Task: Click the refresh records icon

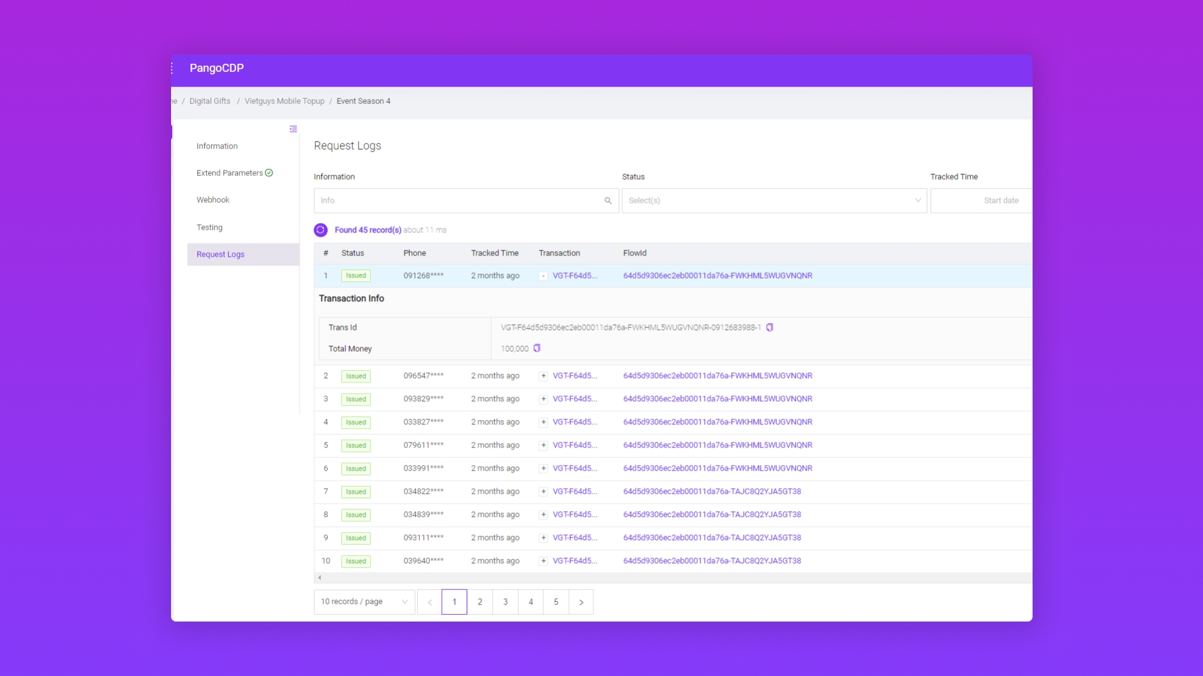Action: tap(321, 230)
